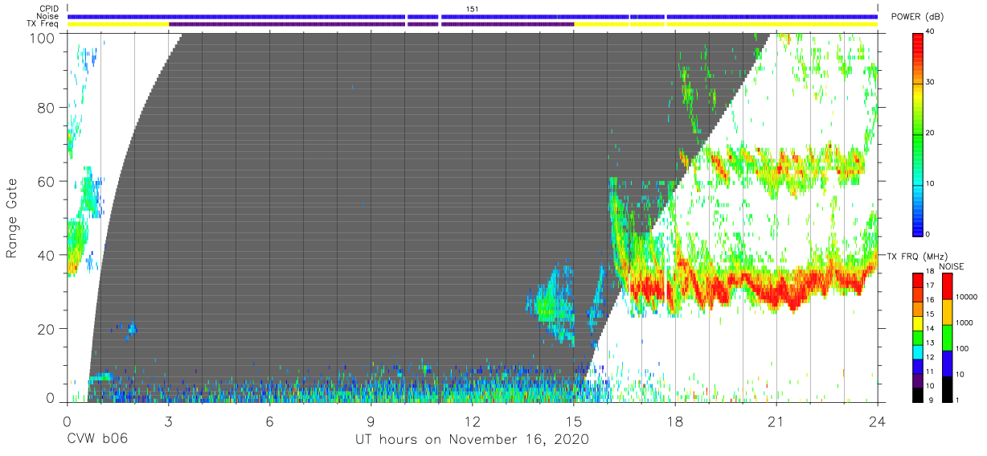Click "UT hours on November 16, 2020" title
Screen dimensions: 987x456
coord(472,440)
